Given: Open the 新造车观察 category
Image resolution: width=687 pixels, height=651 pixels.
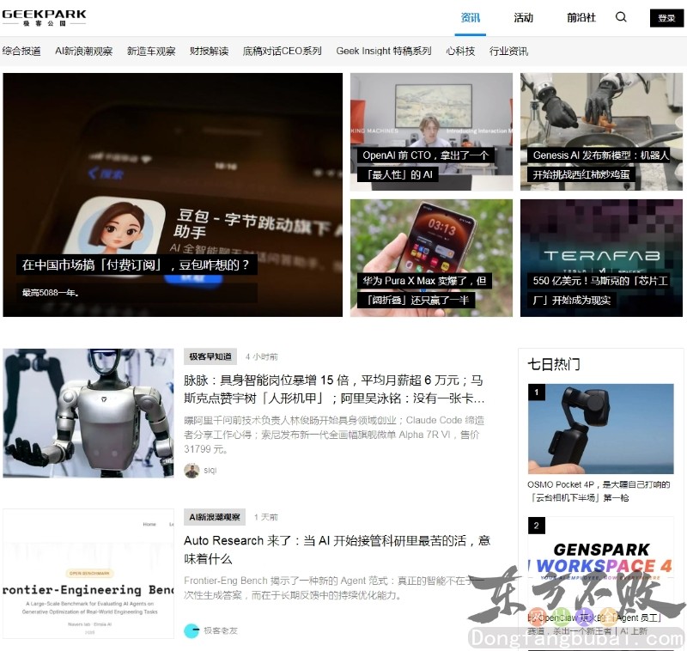Looking at the screenshot, I should coord(151,51).
